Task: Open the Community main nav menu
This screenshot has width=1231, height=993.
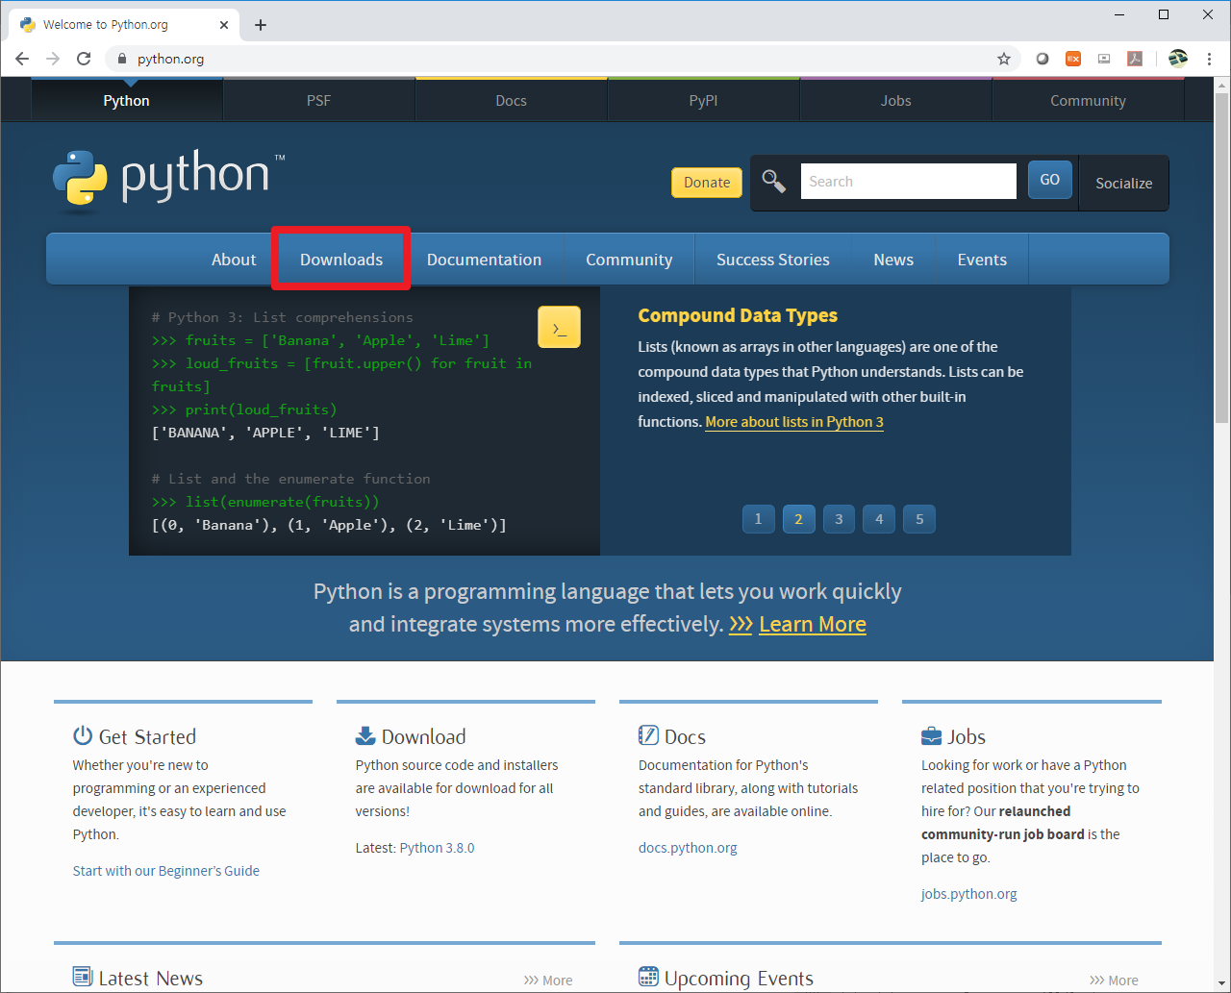Action: tap(629, 260)
